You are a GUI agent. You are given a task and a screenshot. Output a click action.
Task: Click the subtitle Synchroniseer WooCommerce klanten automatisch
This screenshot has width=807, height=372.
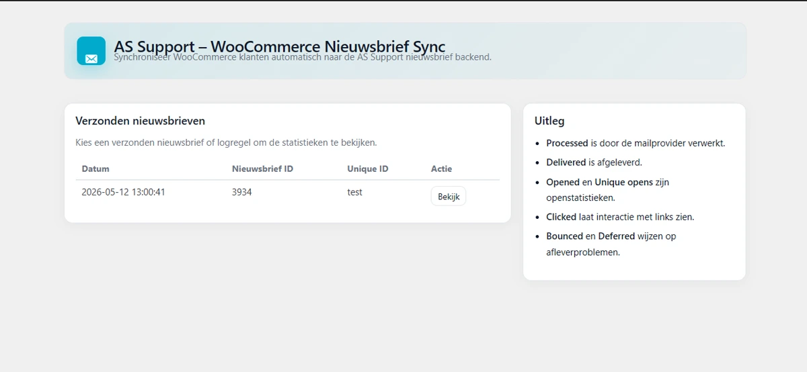303,57
